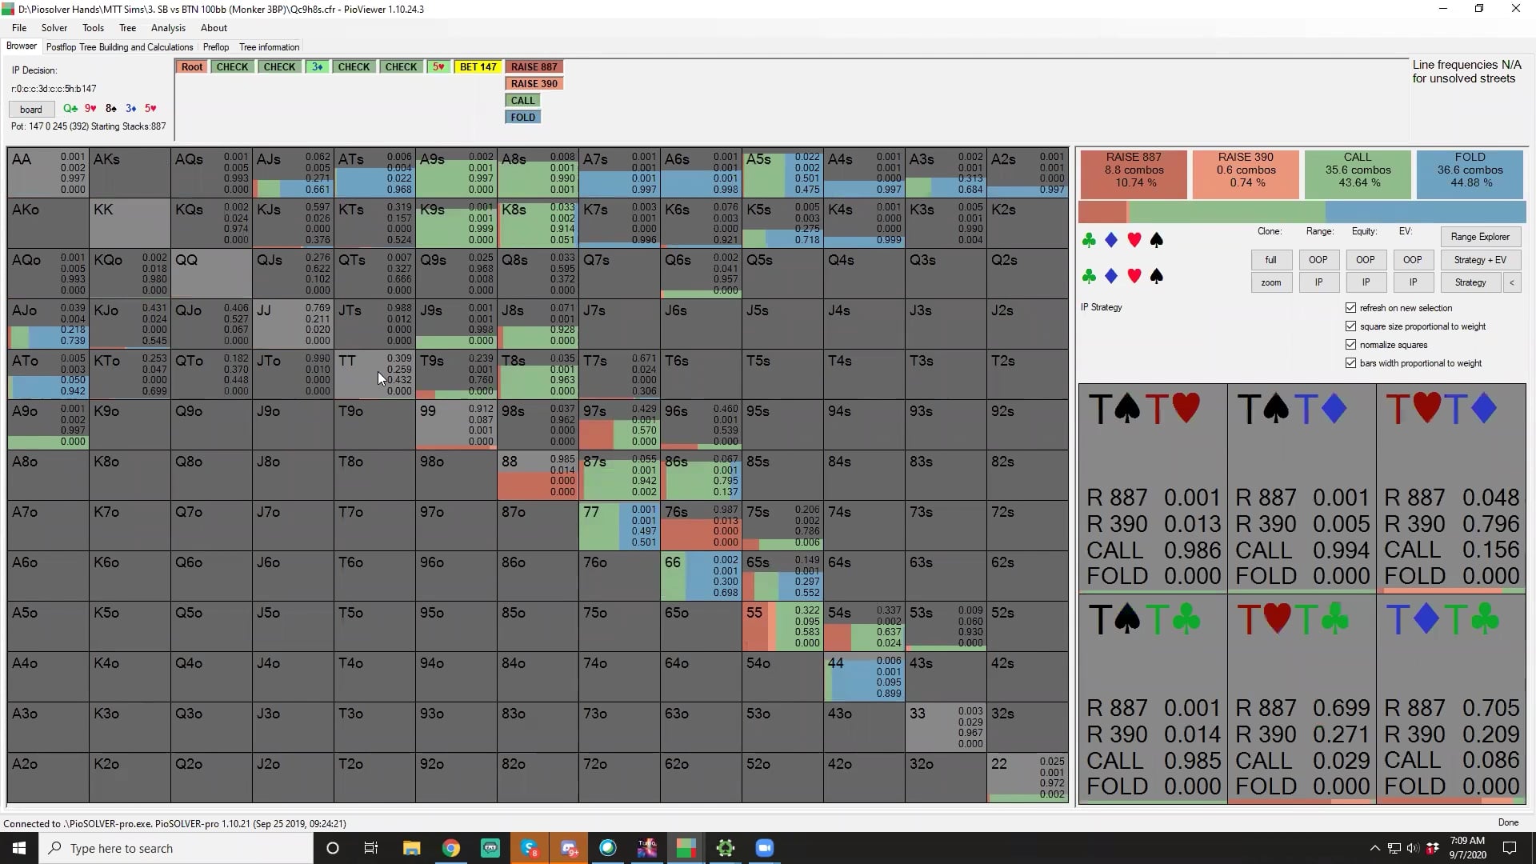Click the top-row red heart suit icon
1536x864 pixels.
(1134, 240)
